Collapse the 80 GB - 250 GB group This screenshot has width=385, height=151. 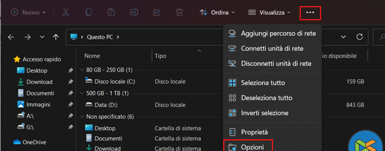coord(82,70)
